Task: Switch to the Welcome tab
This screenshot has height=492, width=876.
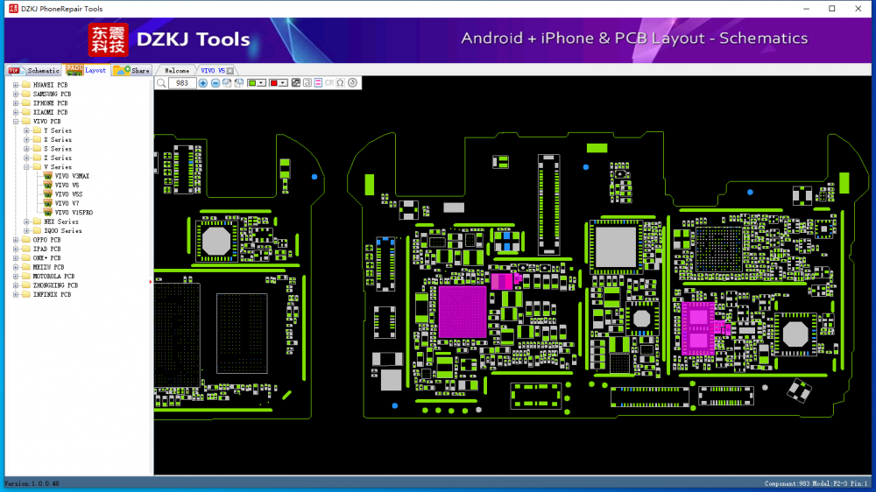Action: (x=177, y=70)
